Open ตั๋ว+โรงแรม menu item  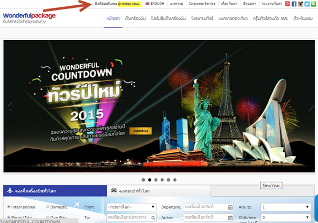coord(303,18)
